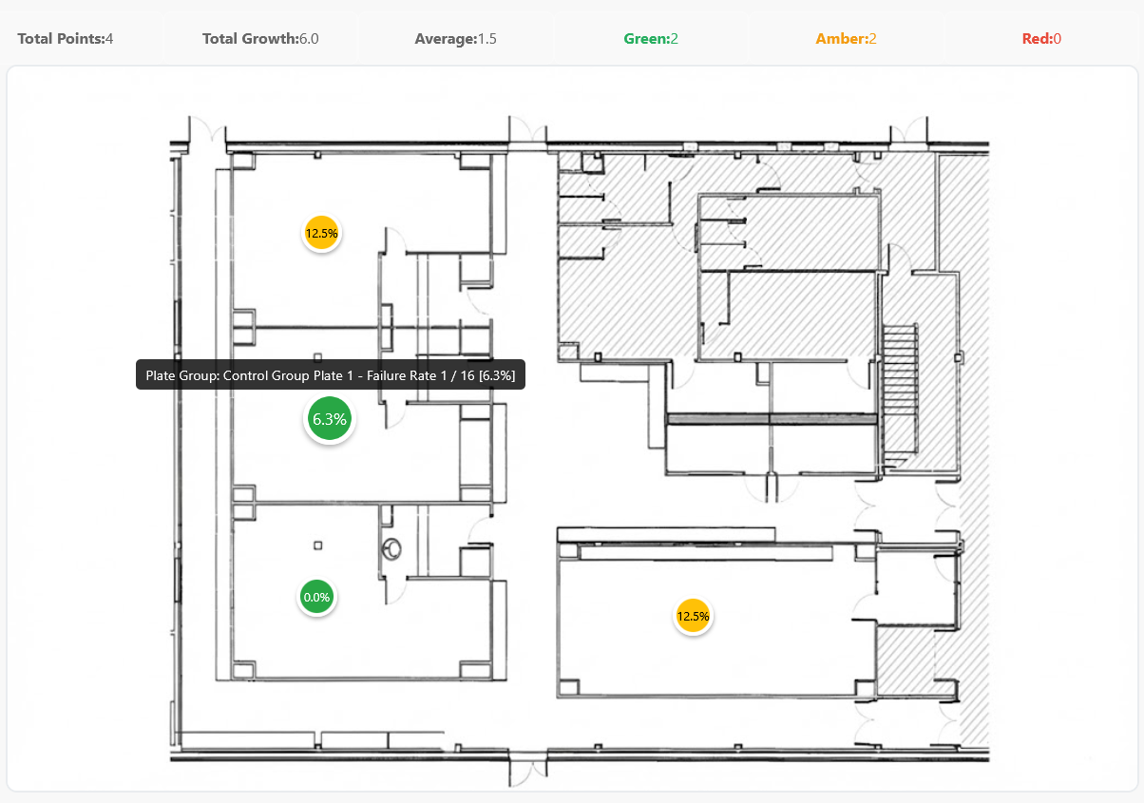This screenshot has height=803, width=1144.
Task: Click the green 0.0% plate marker
Action: click(x=315, y=598)
